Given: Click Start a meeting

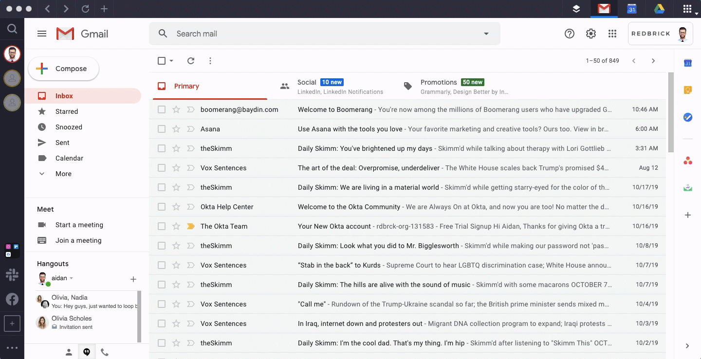Looking at the screenshot, I should click(79, 225).
